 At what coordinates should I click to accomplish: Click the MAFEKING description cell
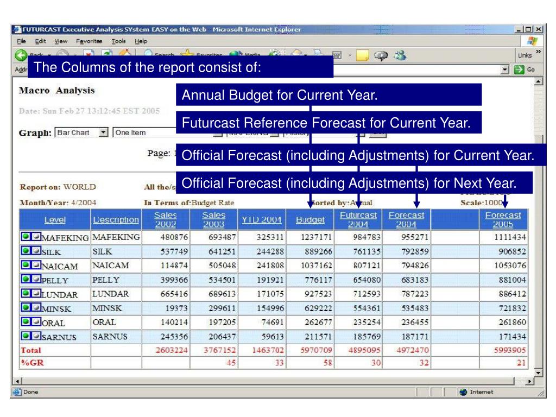(116, 237)
